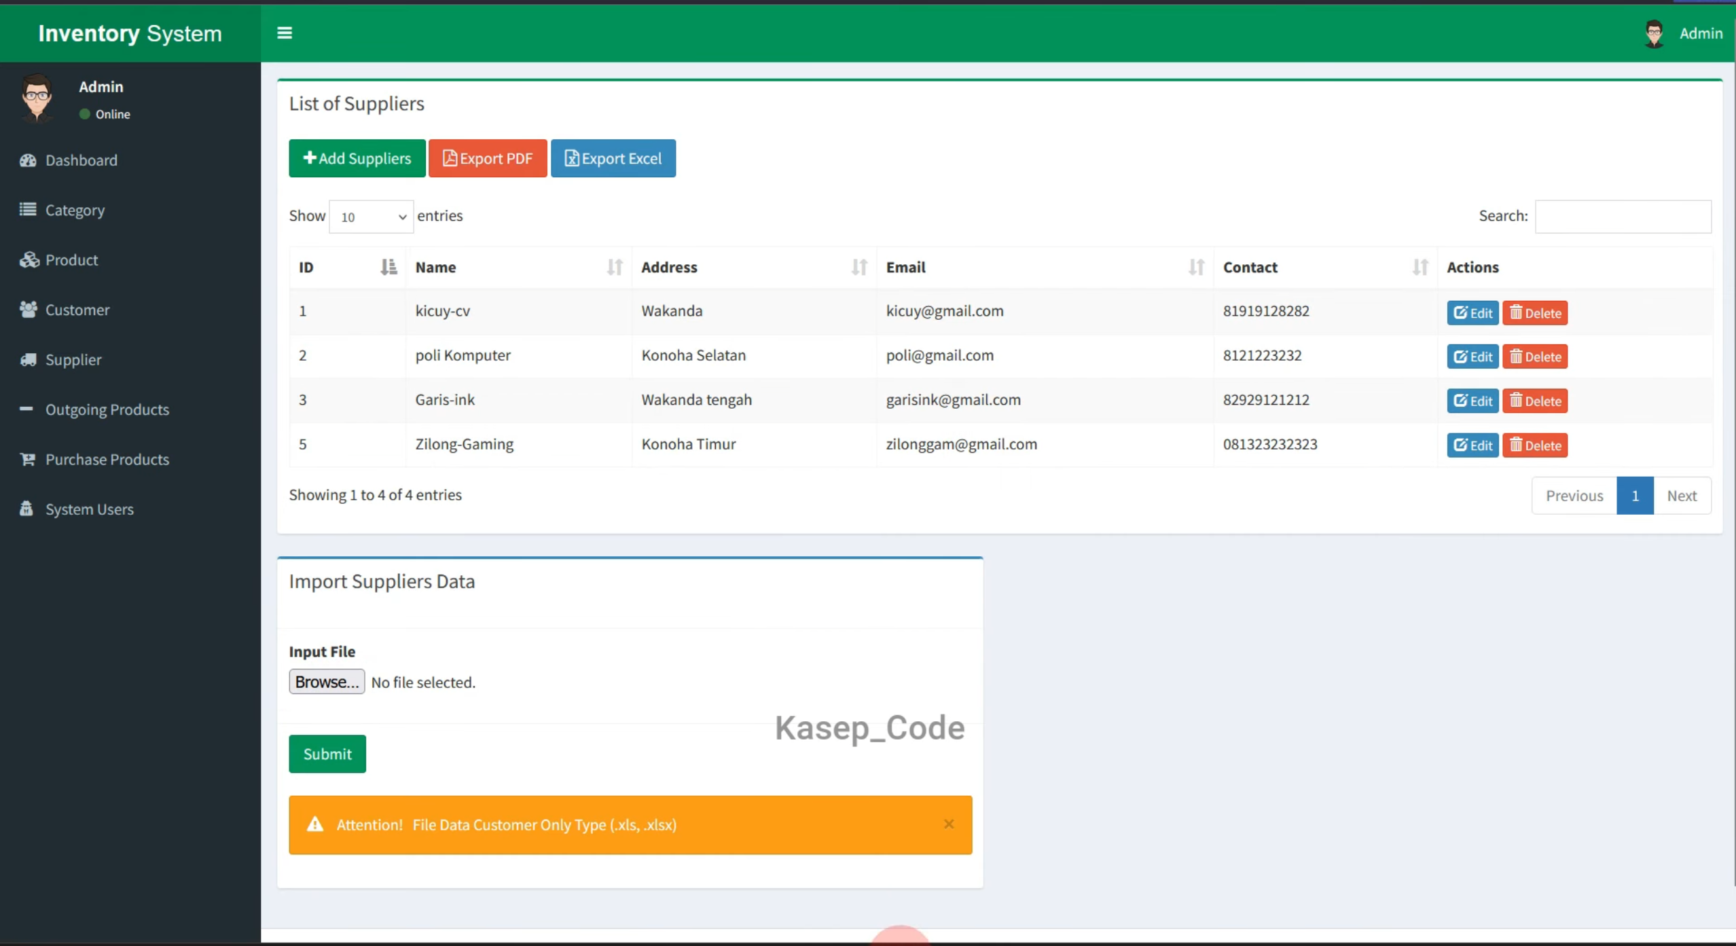Image resolution: width=1736 pixels, height=946 pixels.
Task: Sort table by ID column icon
Action: pos(388,267)
